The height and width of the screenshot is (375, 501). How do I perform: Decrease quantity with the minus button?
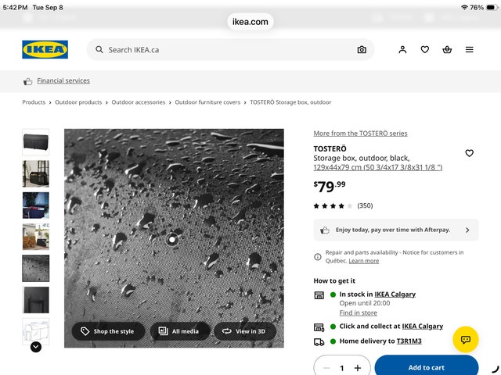click(x=326, y=368)
